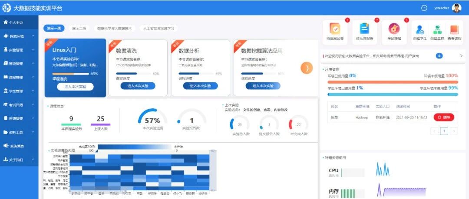
Task: Click the 探索环境 sidebar icon
Action: click(6, 36)
